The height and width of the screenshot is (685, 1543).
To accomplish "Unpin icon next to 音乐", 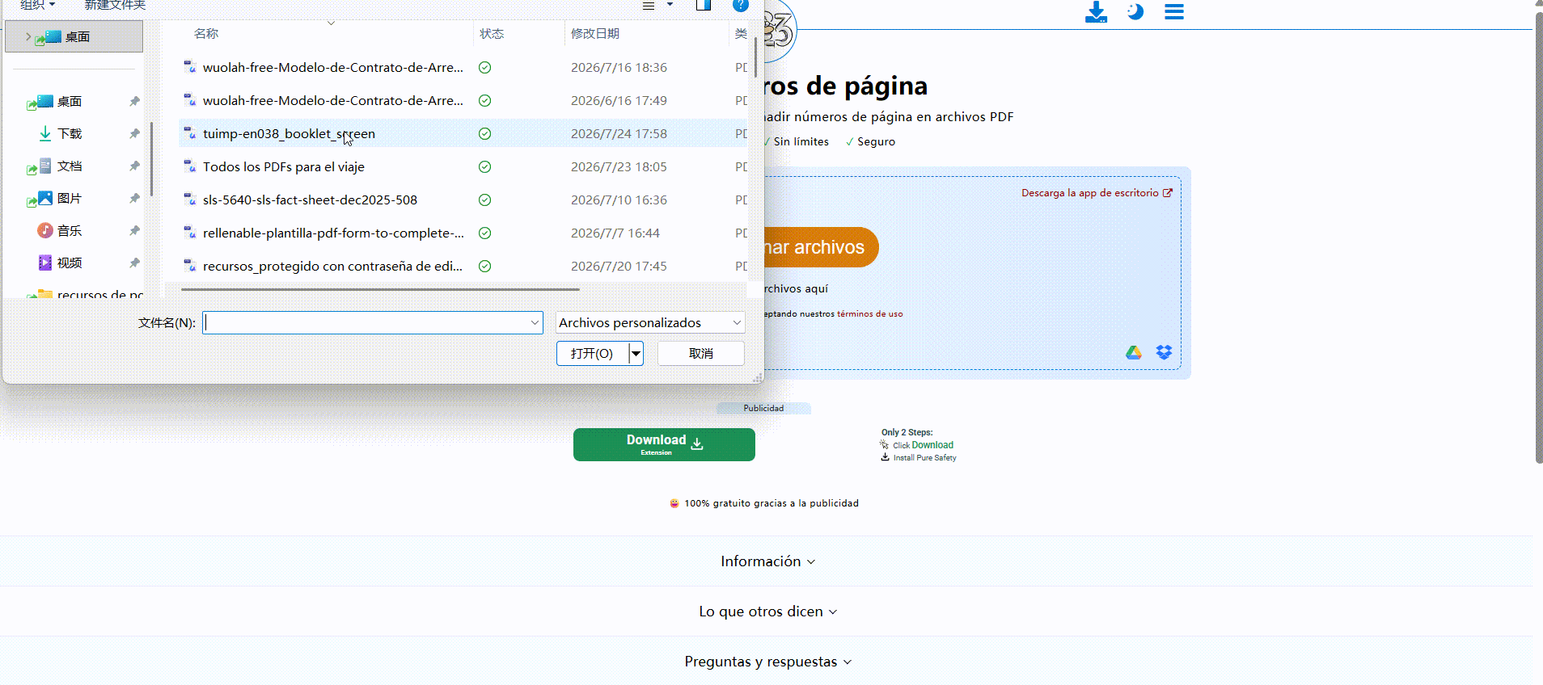I will click(x=134, y=230).
